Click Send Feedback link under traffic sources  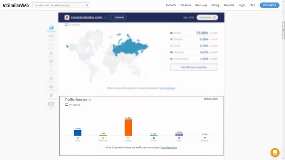coord(169,148)
